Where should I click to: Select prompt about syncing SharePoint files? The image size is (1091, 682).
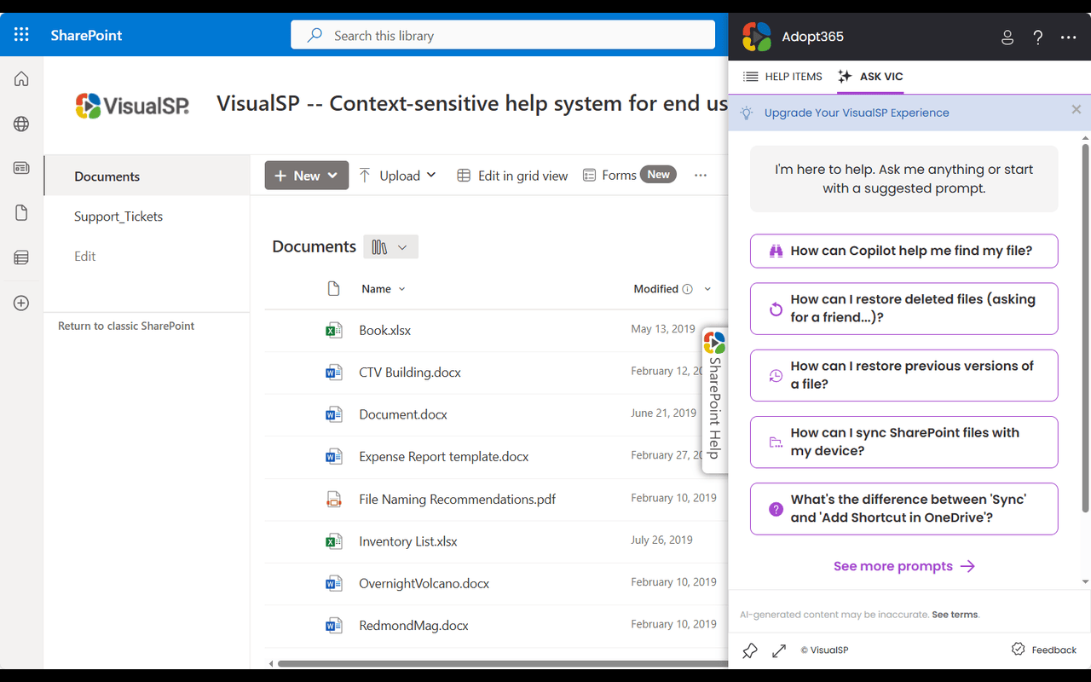pyautogui.click(x=903, y=442)
